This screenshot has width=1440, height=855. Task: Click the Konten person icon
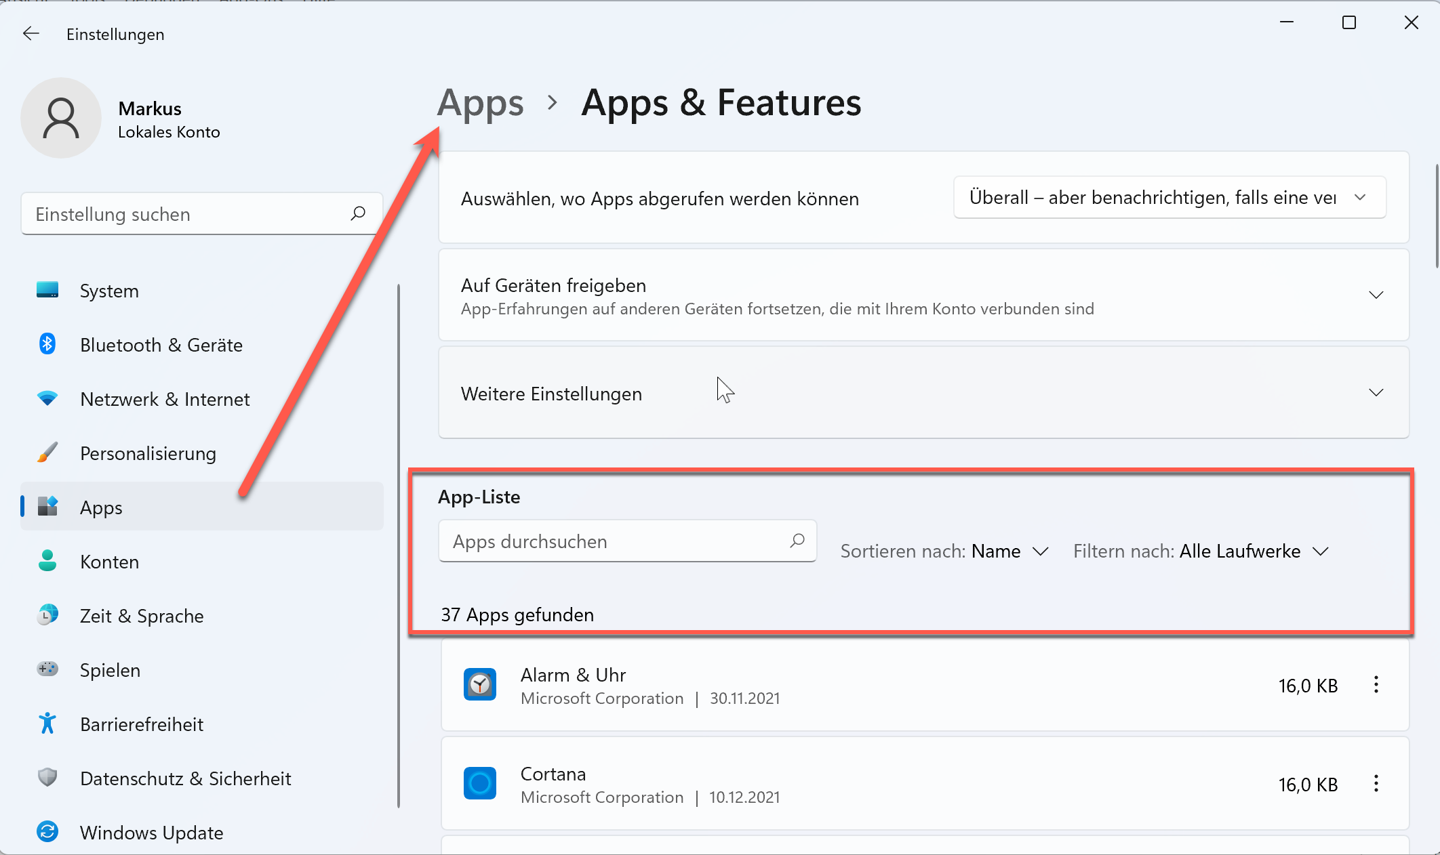point(47,560)
